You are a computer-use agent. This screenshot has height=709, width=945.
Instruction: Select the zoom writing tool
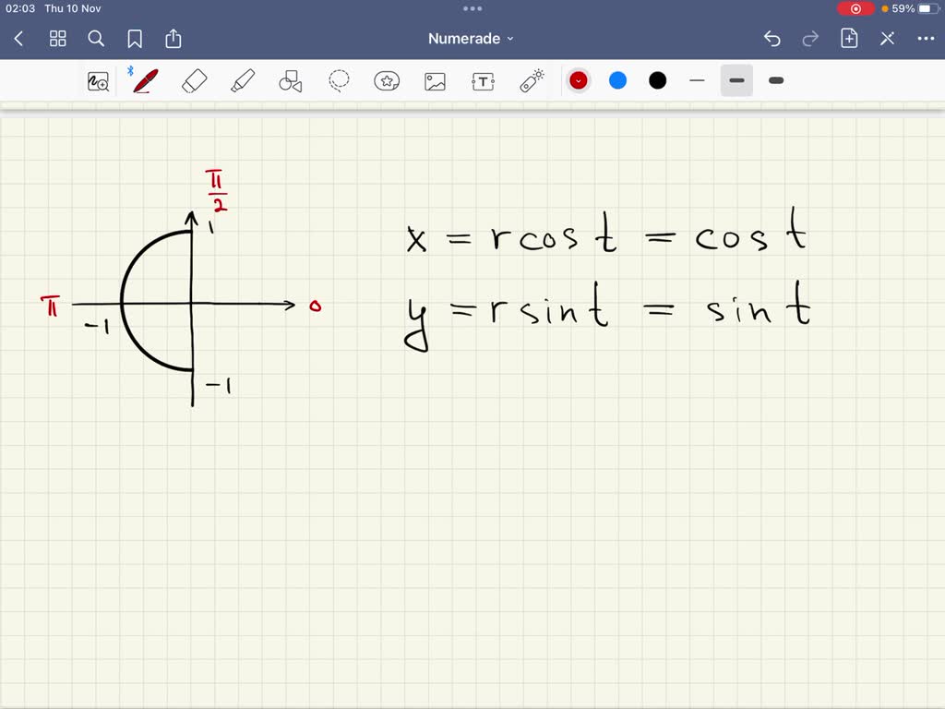pyautogui.click(x=99, y=80)
